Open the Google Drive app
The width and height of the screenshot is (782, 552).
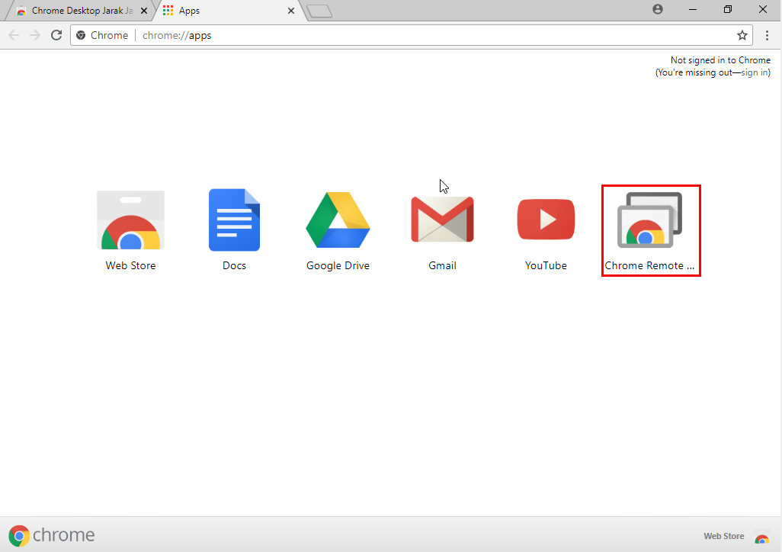[338, 220]
